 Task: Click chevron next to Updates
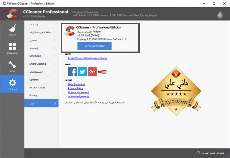coord(55,79)
